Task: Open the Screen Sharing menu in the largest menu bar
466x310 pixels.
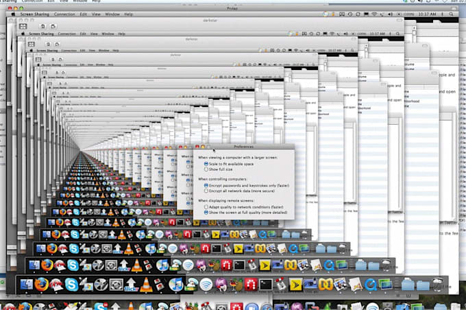Action: [x=34, y=14]
